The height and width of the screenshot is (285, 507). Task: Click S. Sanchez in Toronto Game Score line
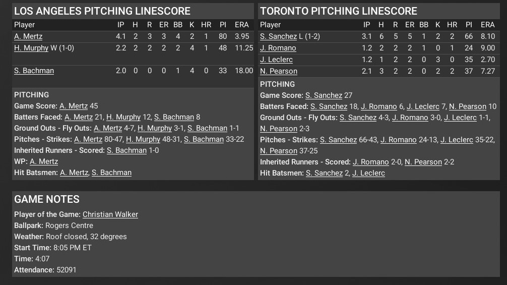(324, 95)
